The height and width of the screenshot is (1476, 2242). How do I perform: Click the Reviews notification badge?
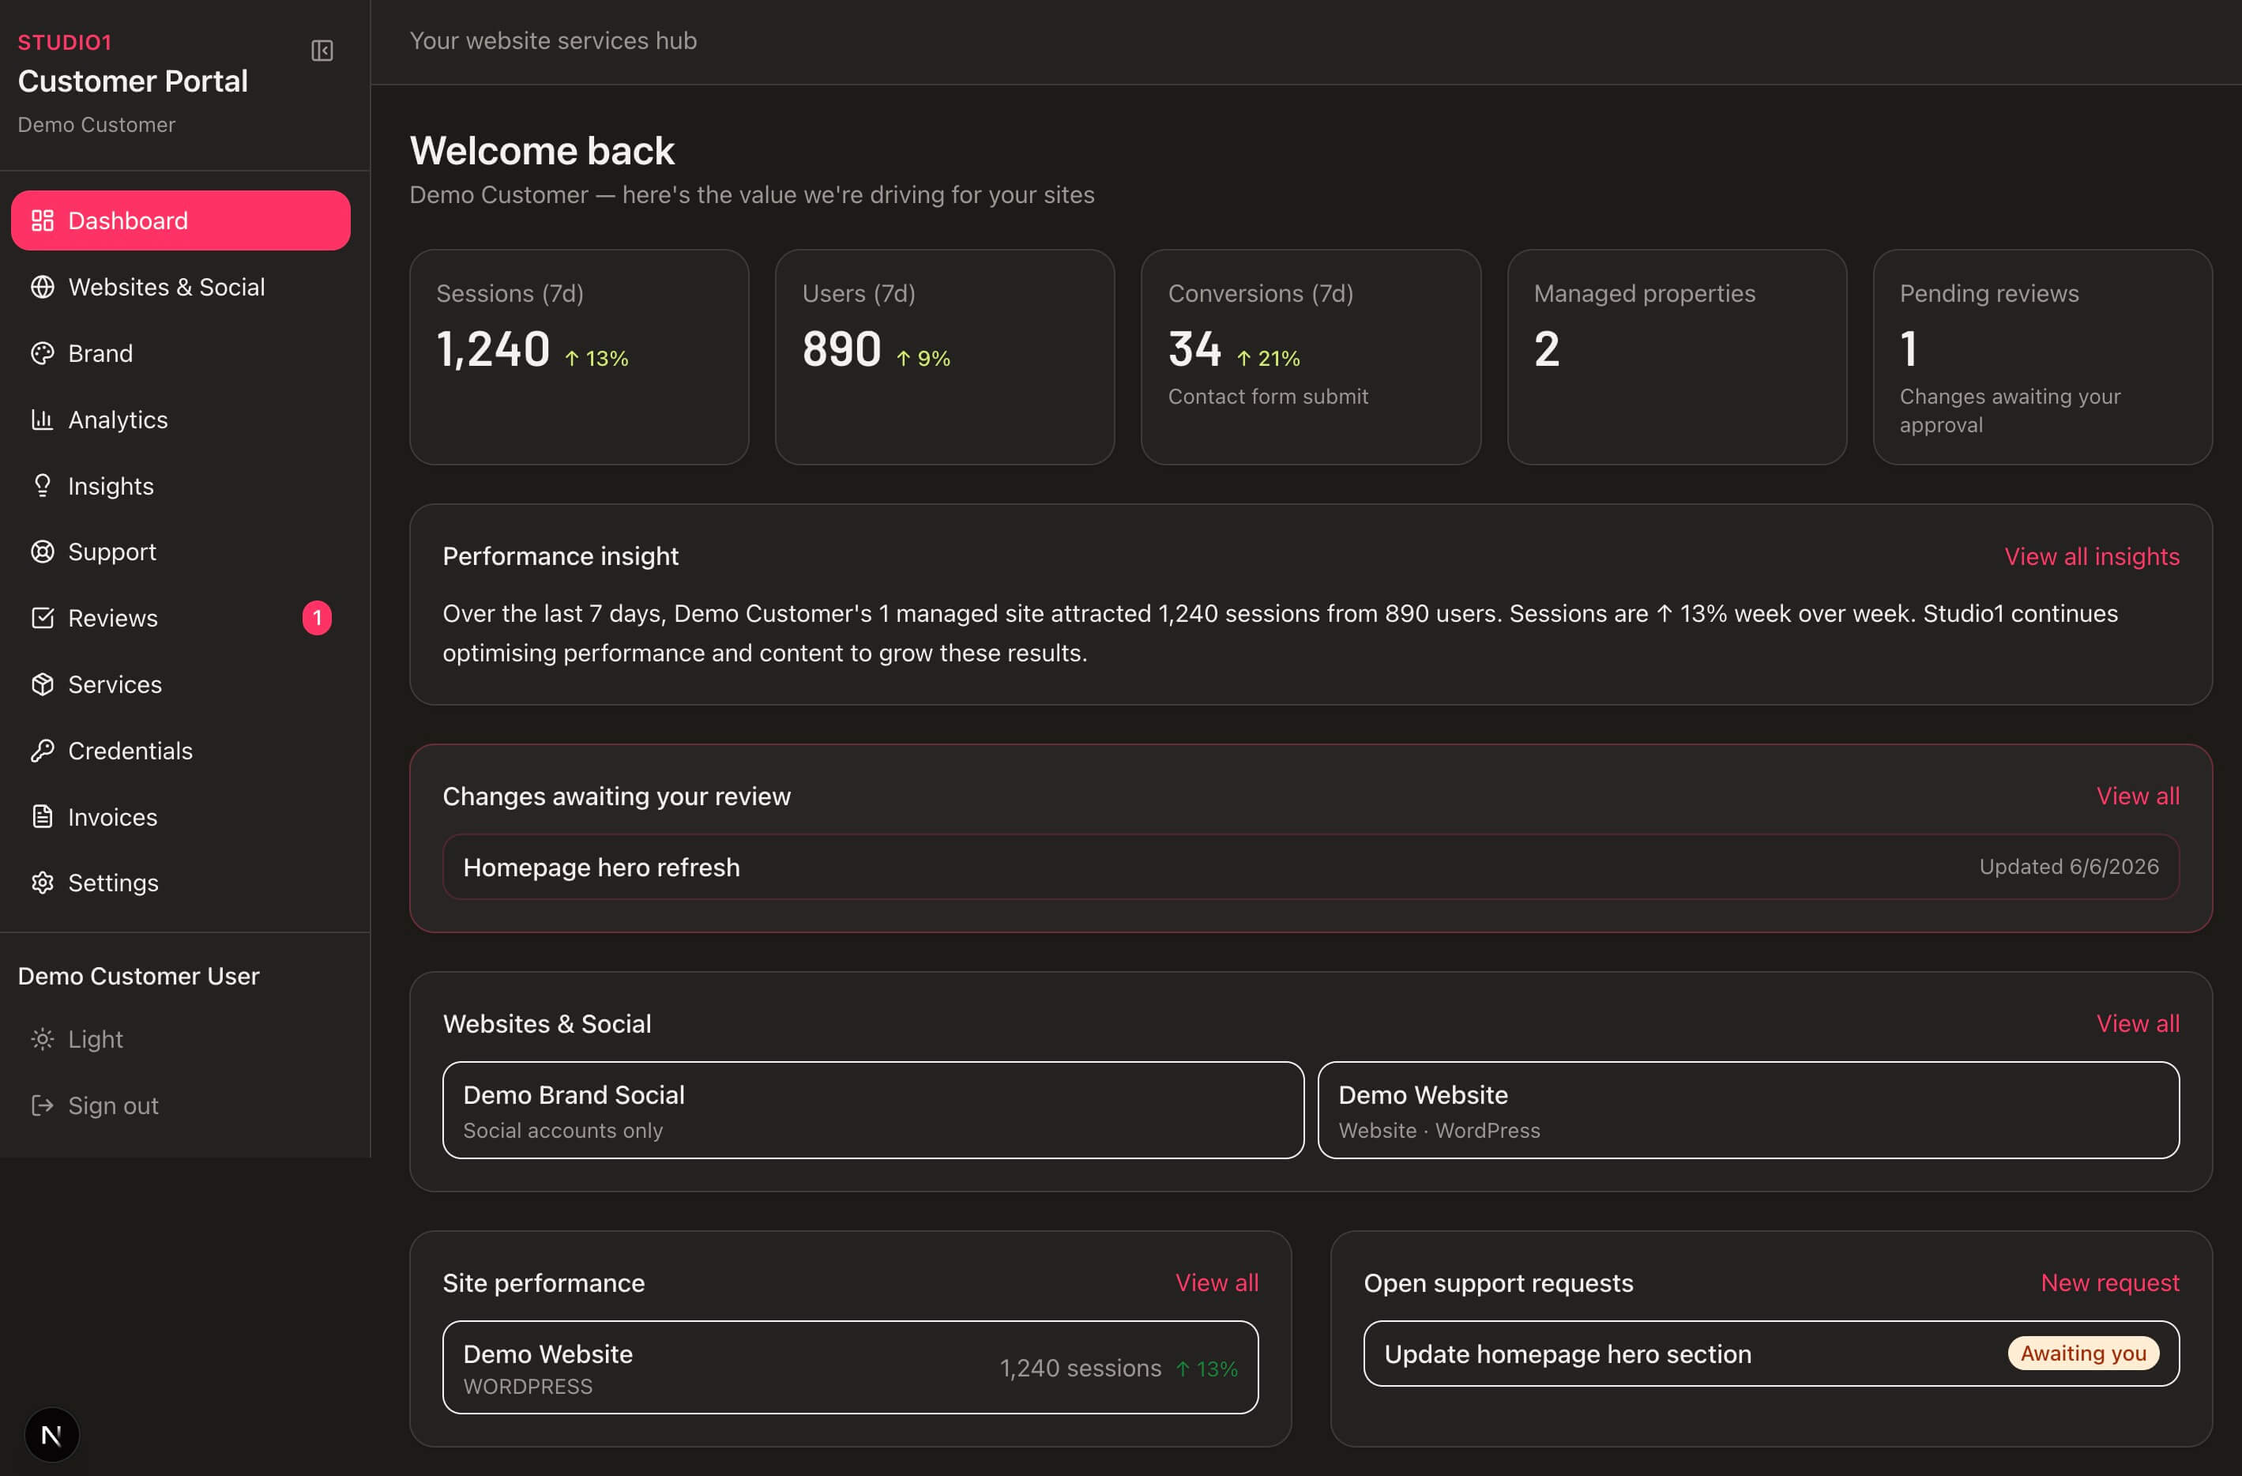pos(318,618)
